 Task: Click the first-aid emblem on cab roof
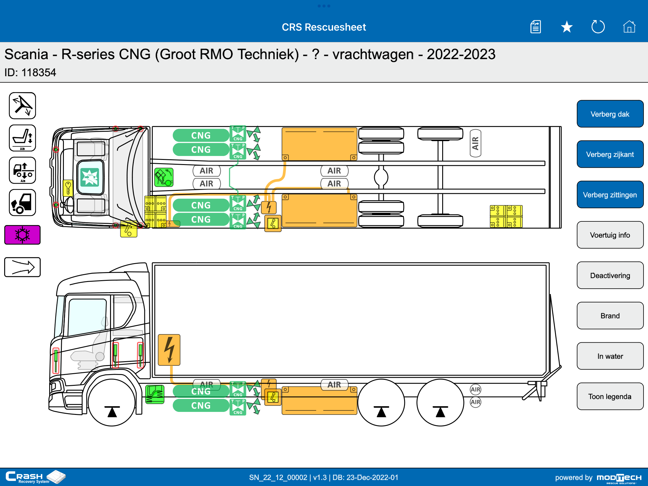point(90,177)
